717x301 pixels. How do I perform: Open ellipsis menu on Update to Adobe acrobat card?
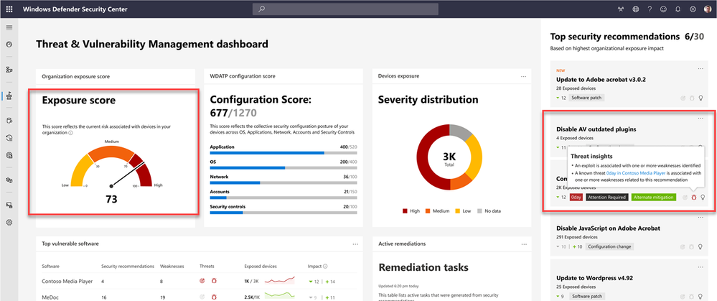700,69
